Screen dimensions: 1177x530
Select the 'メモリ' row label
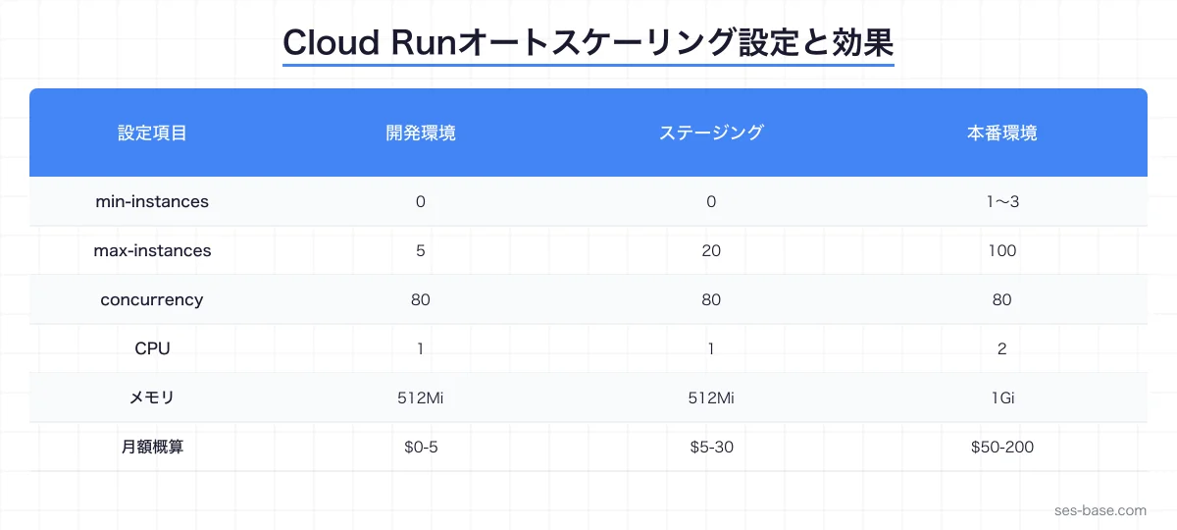152,397
